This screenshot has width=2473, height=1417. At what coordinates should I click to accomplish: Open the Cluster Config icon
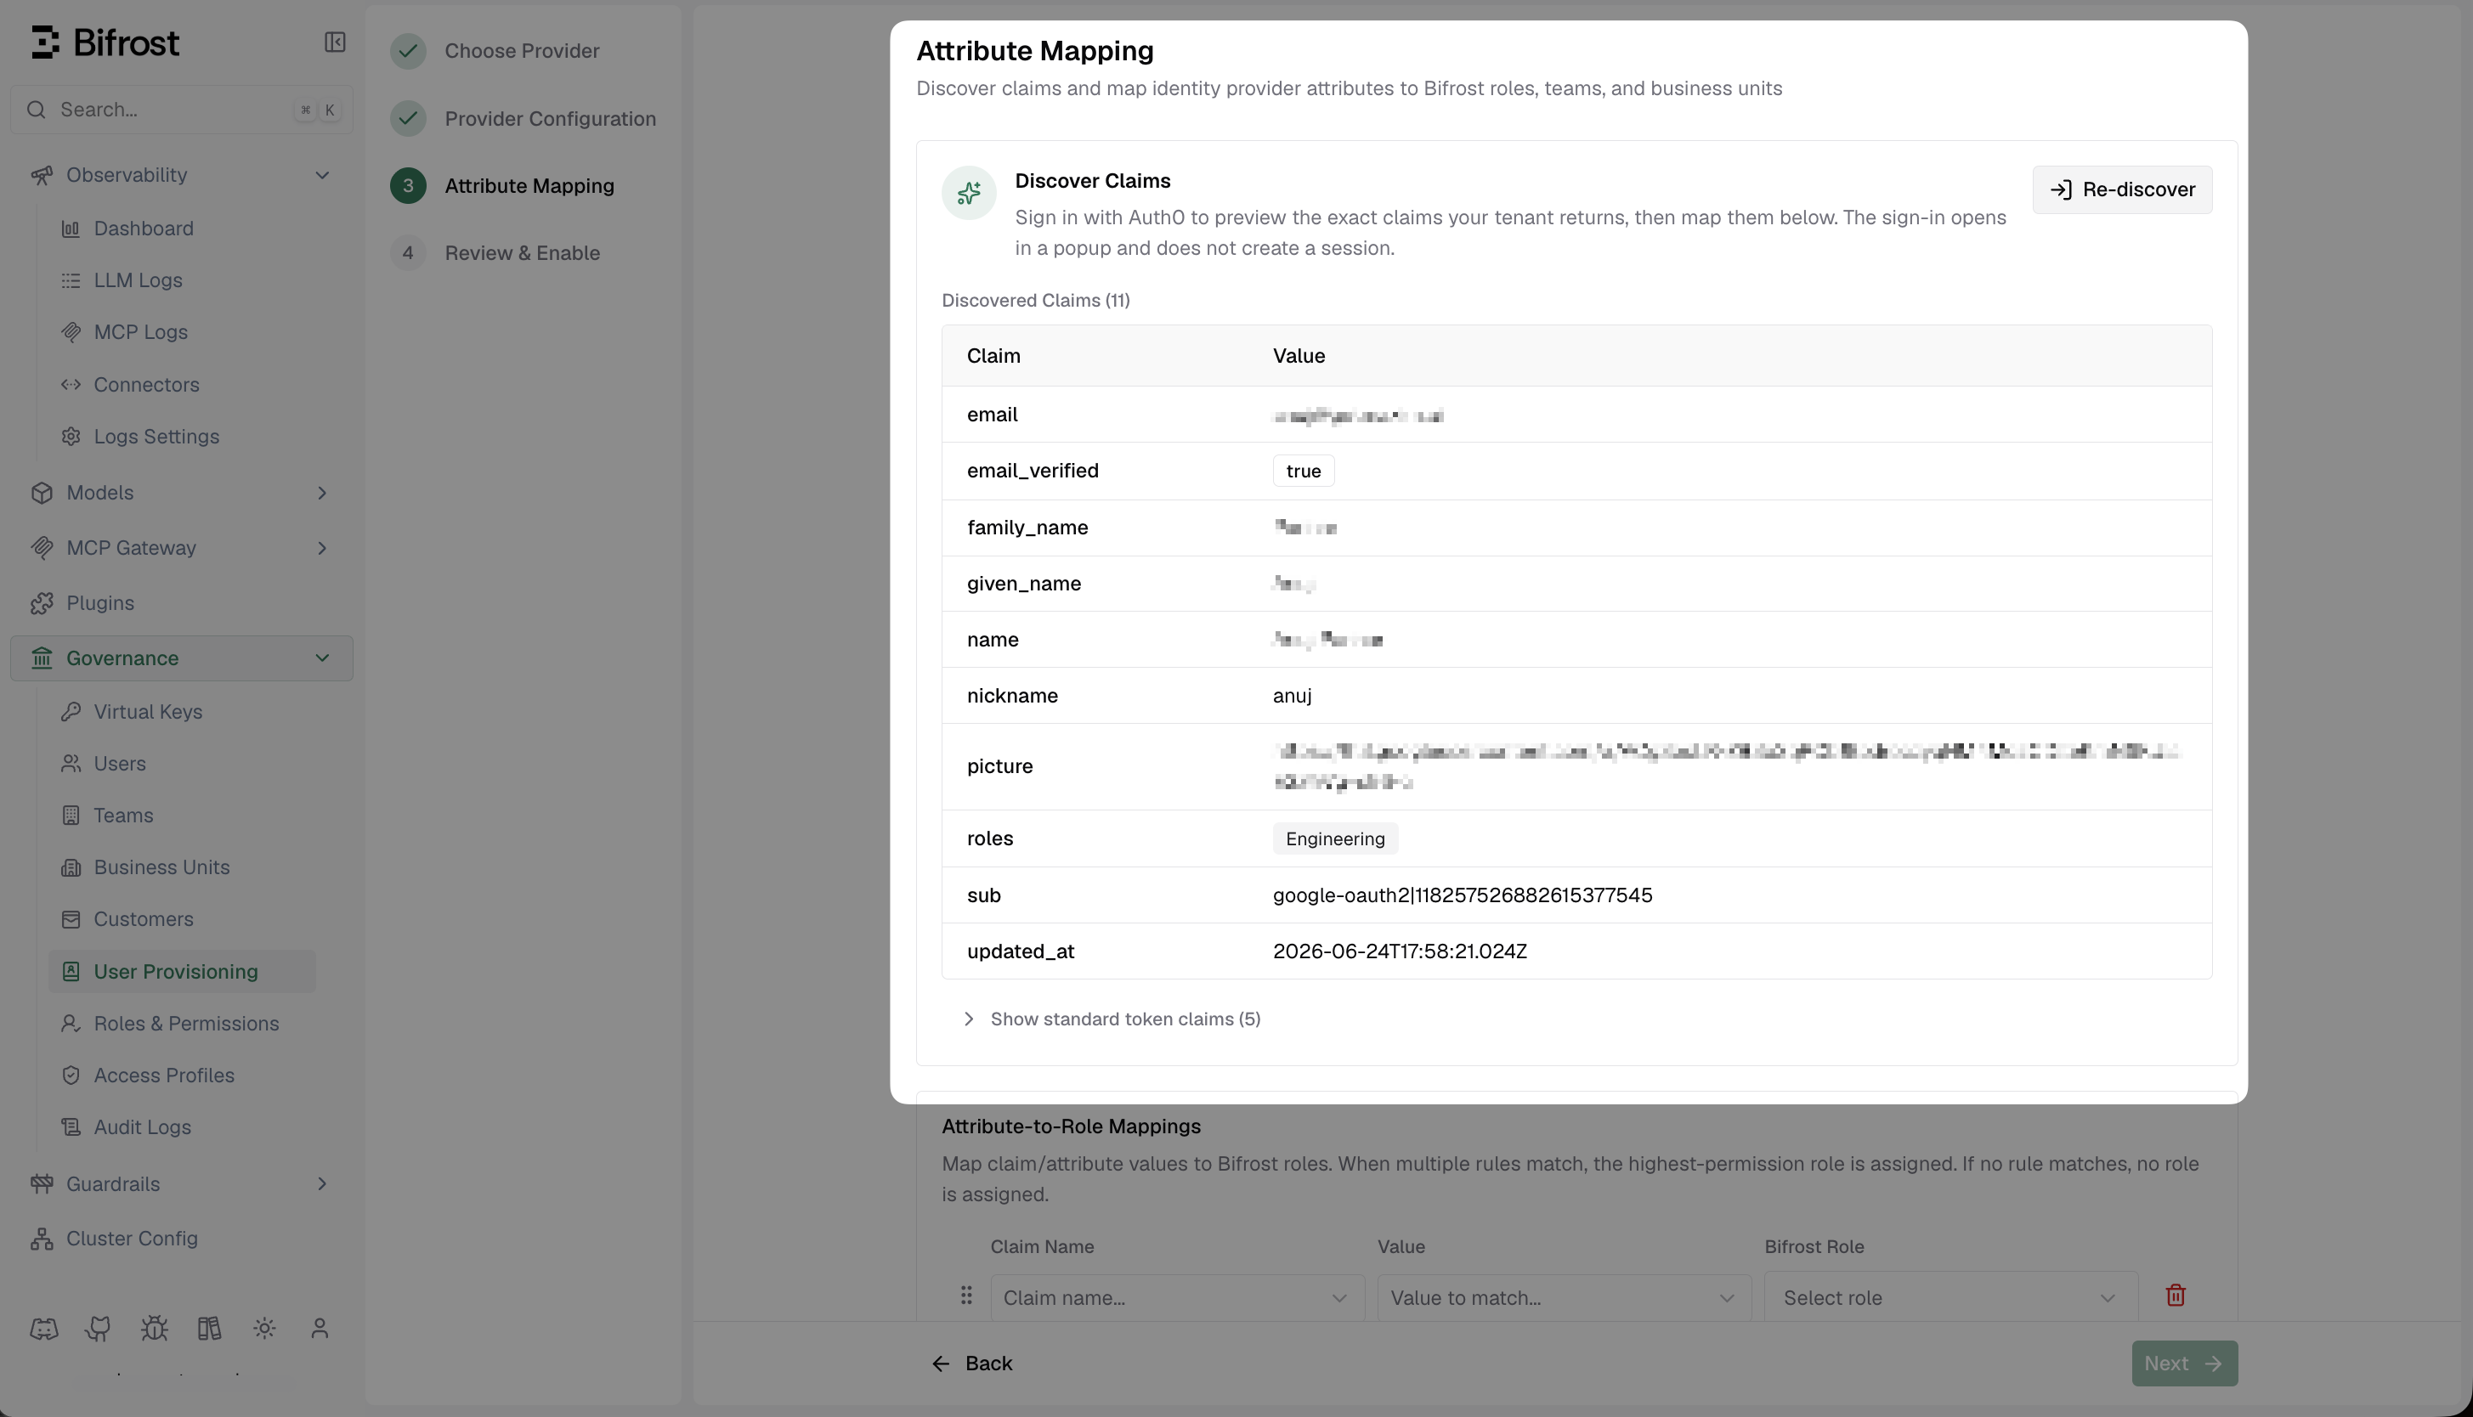[41, 1239]
